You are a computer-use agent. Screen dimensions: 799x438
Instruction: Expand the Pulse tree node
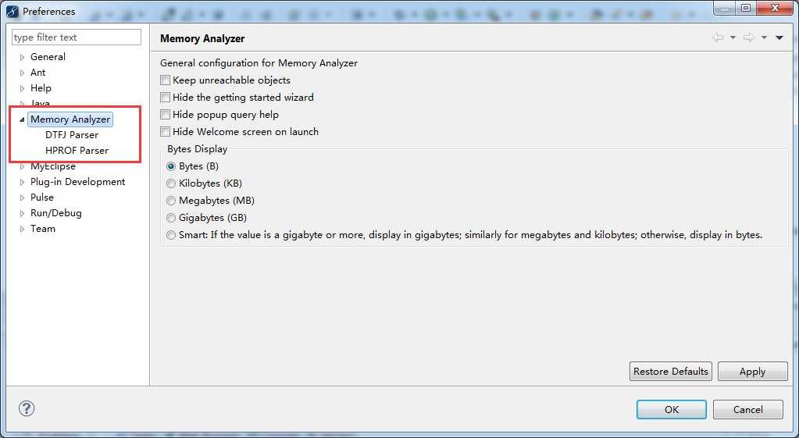coord(22,198)
